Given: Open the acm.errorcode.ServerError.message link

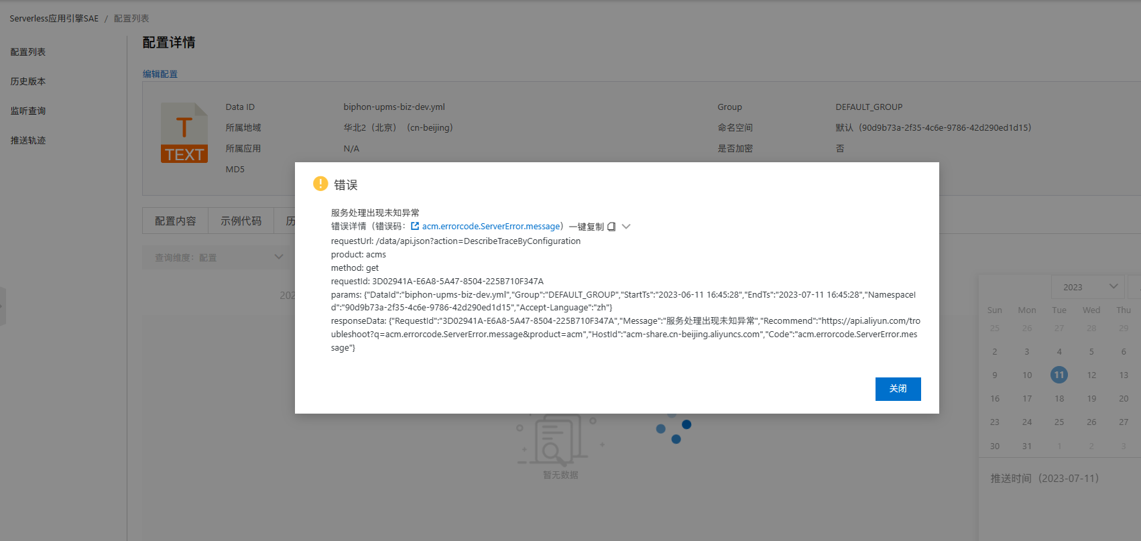Looking at the screenshot, I should [x=491, y=227].
